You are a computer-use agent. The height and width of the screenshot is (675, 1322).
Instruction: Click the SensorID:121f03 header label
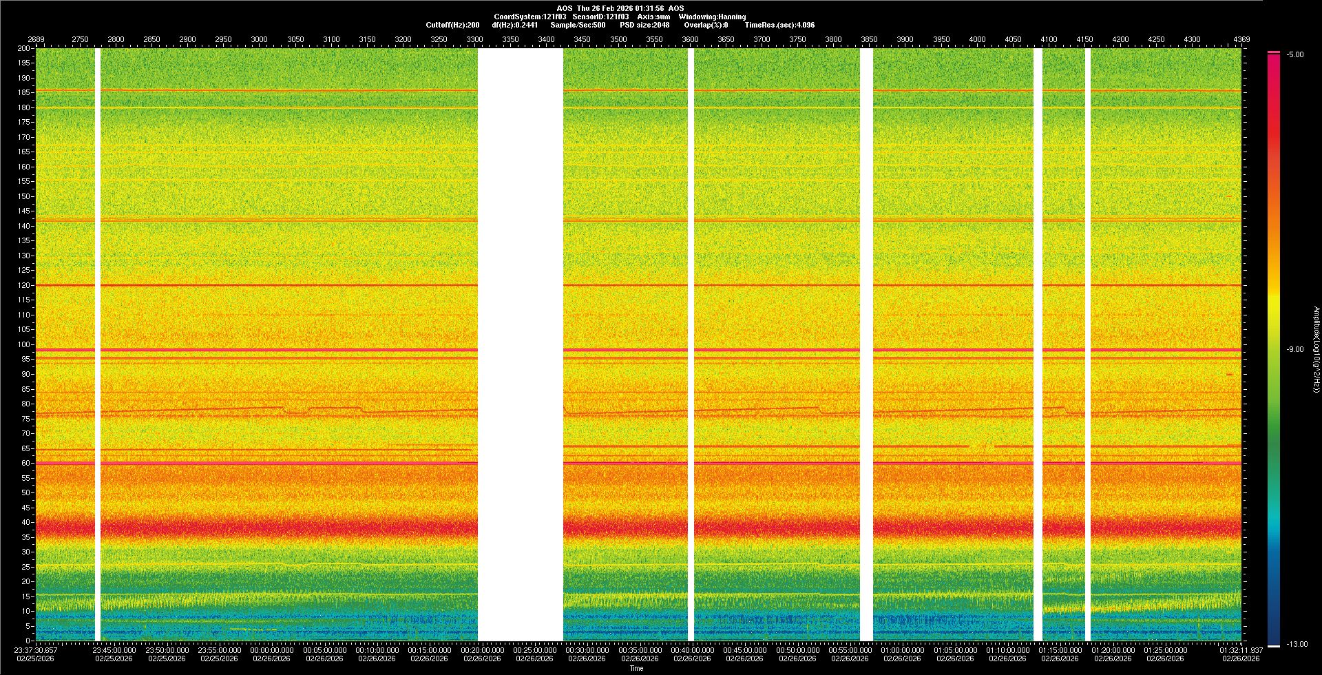tap(600, 17)
